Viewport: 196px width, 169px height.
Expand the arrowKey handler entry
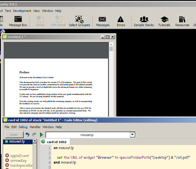pyautogui.click(x=7, y=160)
